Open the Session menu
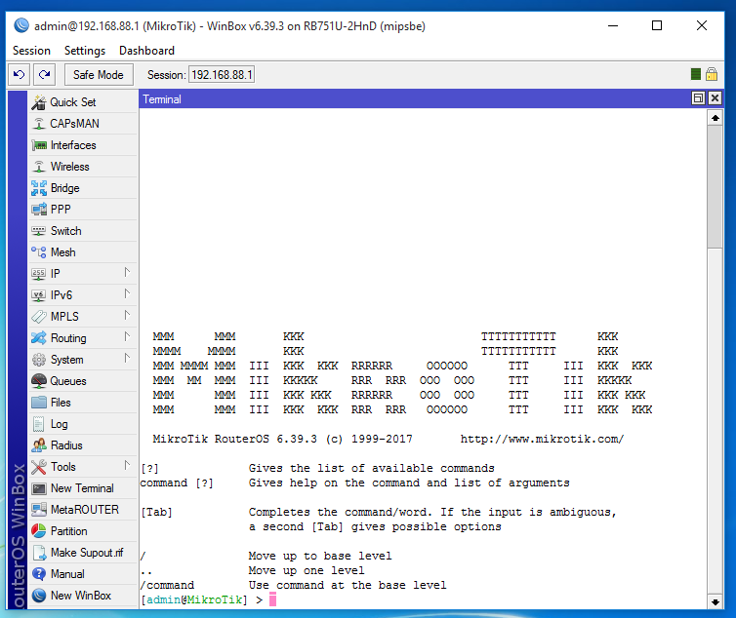The image size is (736, 618). [x=31, y=50]
